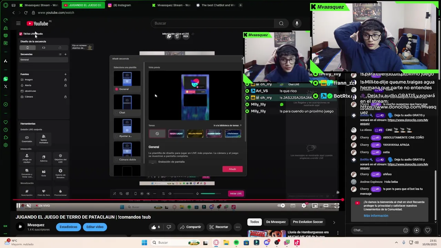Open settings gear in Opera sidebar

coord(6,145)
